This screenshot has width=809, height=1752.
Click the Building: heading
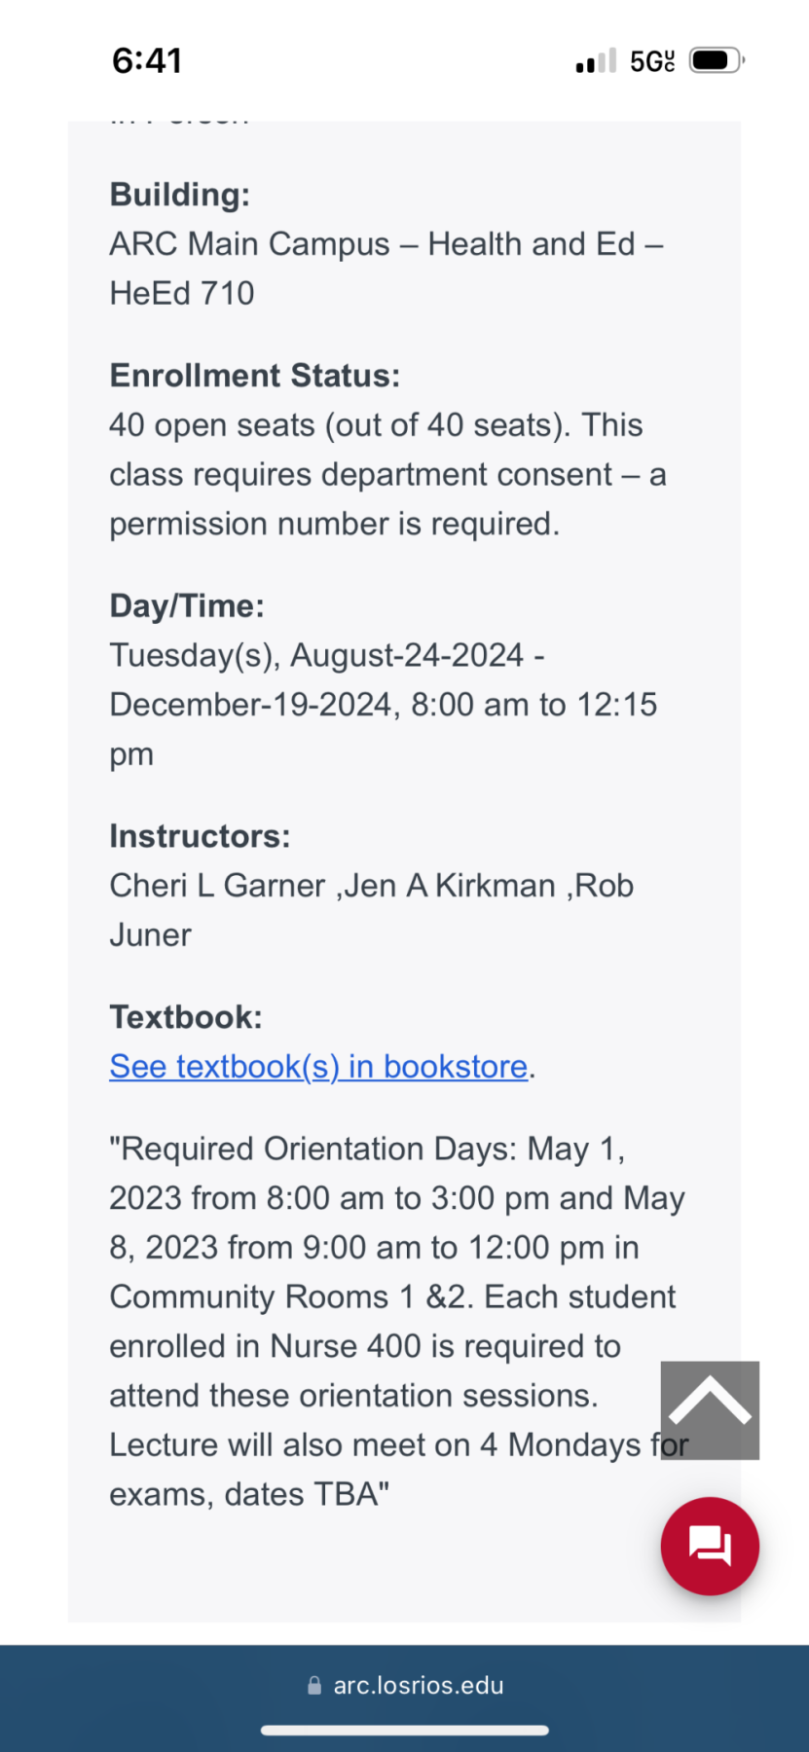180,195
